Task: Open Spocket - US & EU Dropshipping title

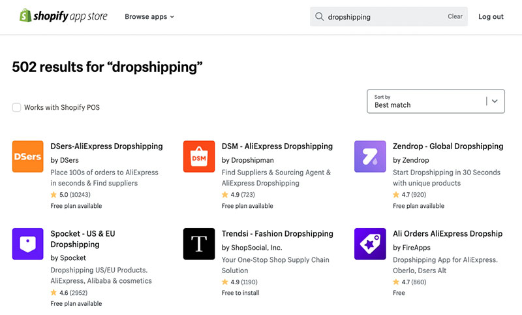Action: pos(83,239)
